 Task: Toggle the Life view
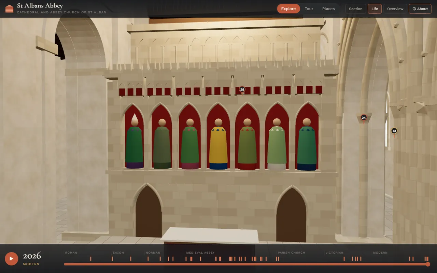pyautogui.click(x=375, y=9)
